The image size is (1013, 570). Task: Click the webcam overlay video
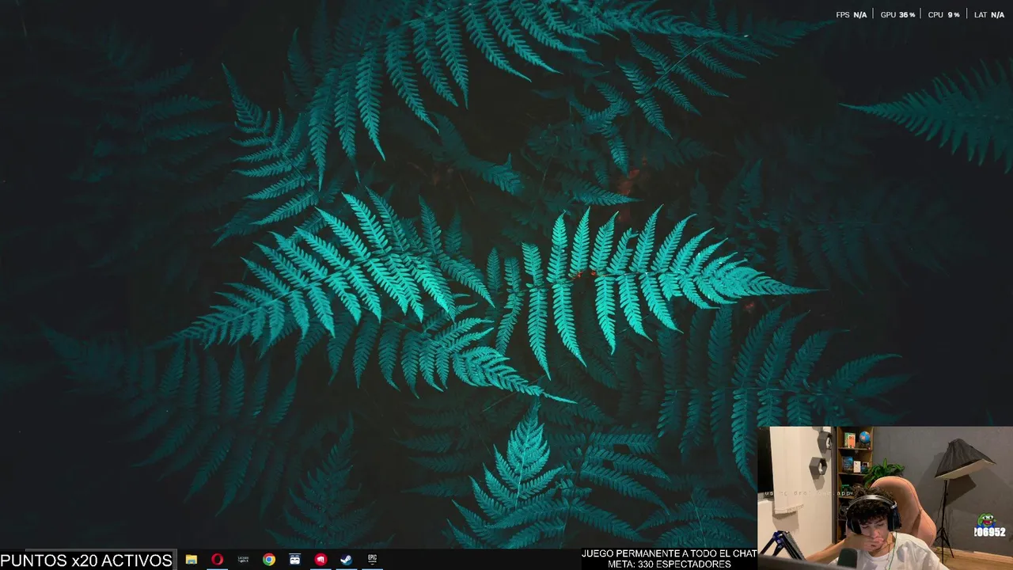tap(885, 498)
